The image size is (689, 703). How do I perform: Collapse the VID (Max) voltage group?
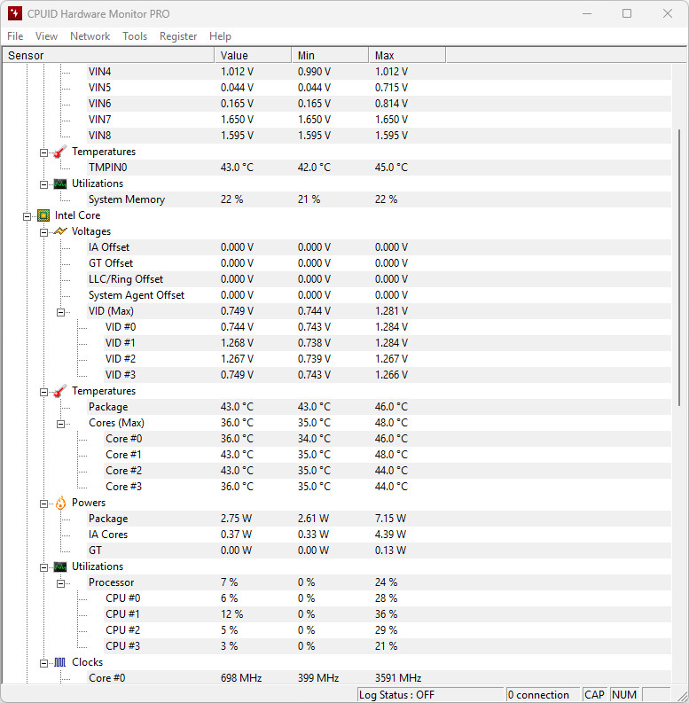pyautogui.click(x=61, y=311)
